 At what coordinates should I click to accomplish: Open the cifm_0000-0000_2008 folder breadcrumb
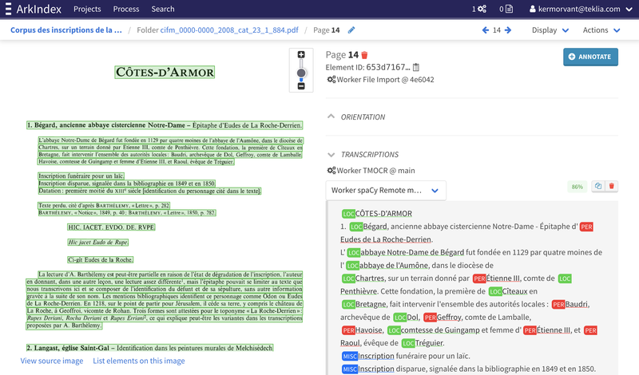(229, 30)
